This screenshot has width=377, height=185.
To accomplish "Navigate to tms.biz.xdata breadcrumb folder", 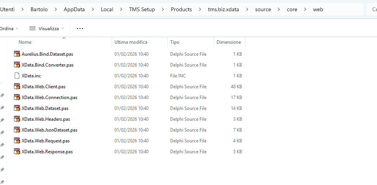I will coord(223,9).
